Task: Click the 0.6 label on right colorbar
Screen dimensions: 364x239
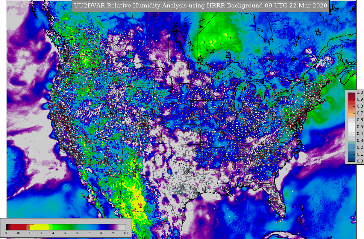Action: 360,120
